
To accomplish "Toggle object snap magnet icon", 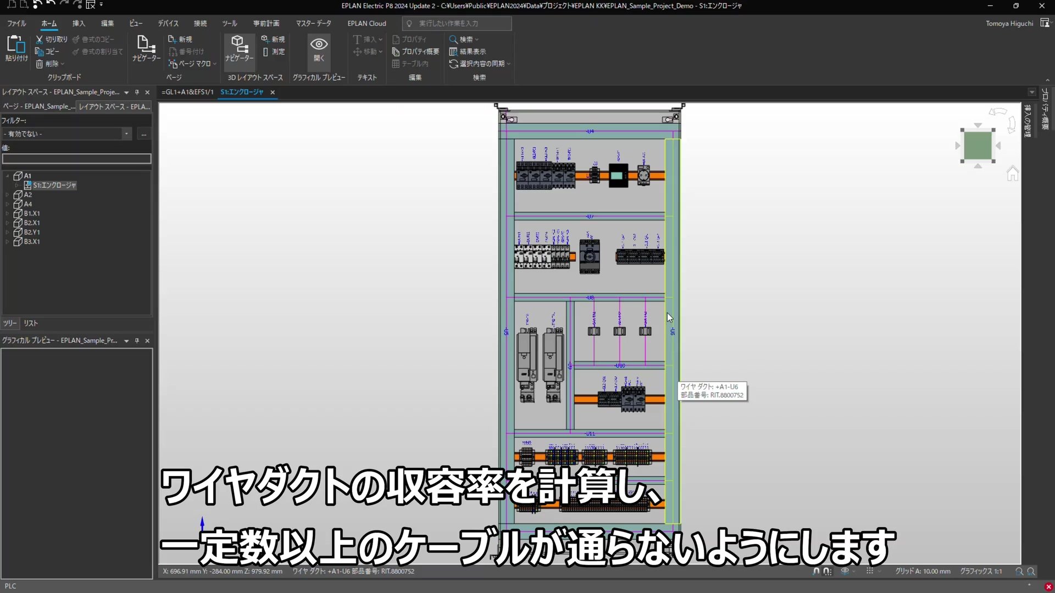I will (x=816, y=572).
